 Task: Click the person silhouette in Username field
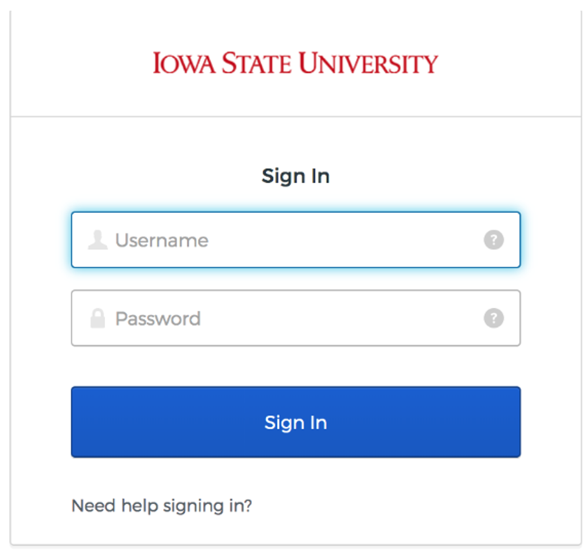point(98,240)
